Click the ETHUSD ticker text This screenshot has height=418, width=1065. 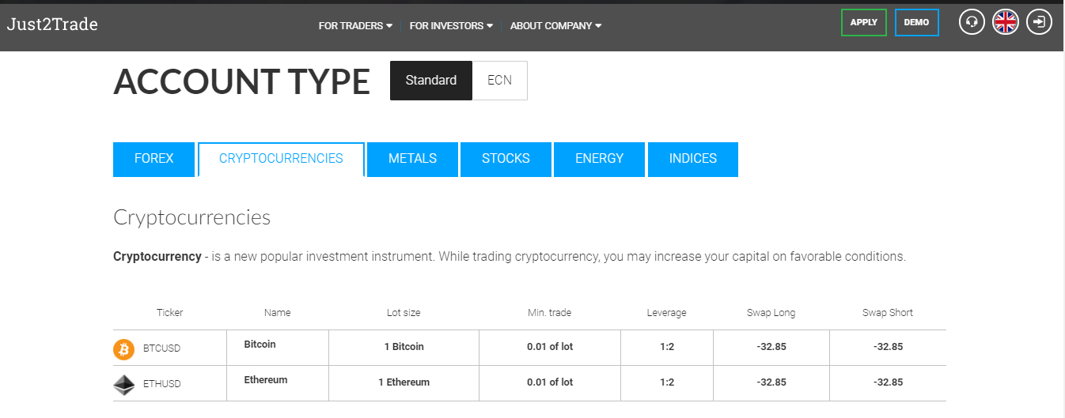pyautogui.click(x=162, y=384)
